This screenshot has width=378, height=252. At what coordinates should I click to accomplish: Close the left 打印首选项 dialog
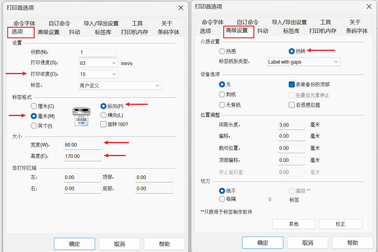181,8
